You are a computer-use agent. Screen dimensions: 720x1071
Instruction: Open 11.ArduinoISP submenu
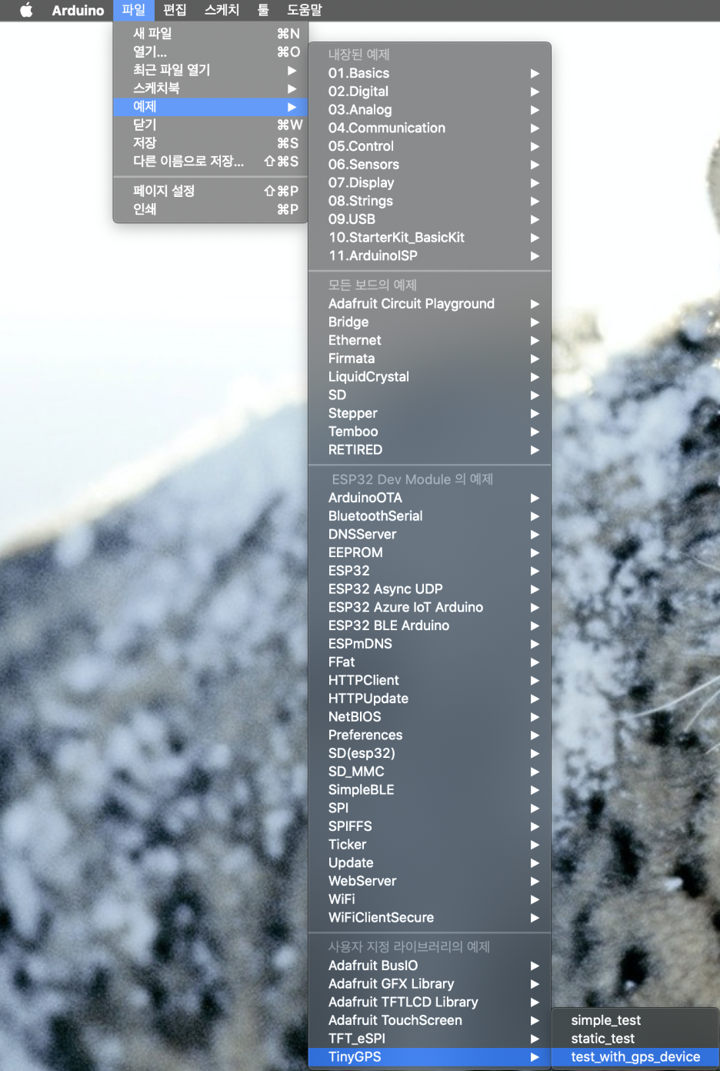[430, 256]
